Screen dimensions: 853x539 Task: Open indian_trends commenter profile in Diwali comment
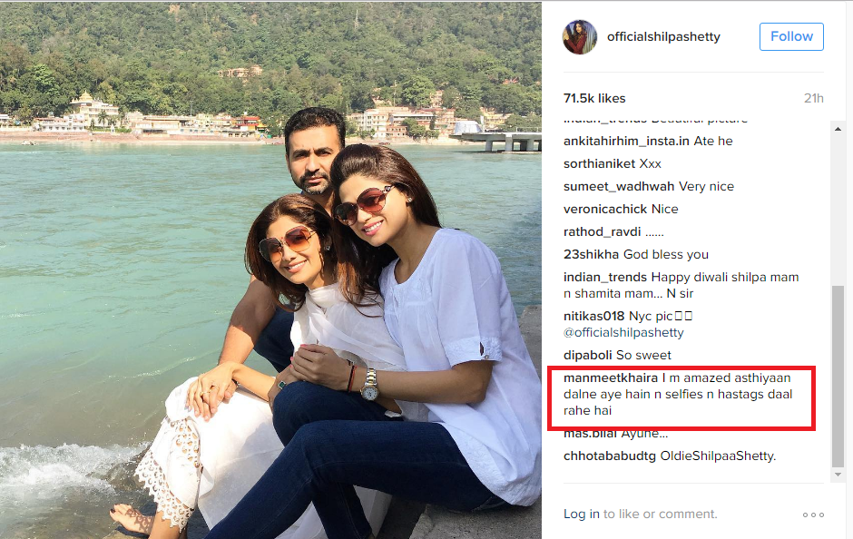(x=605, y=278)
